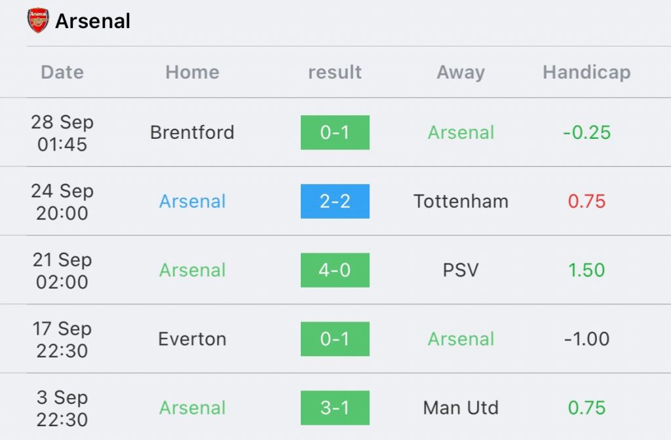Open the 4-0 result badge

point(335,270)
